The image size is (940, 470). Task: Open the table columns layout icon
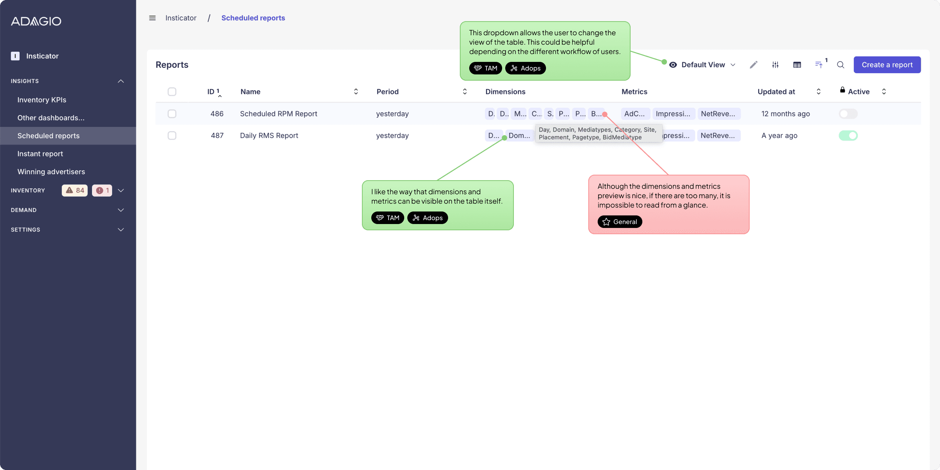pyautogui.click(x=797, y=65)
